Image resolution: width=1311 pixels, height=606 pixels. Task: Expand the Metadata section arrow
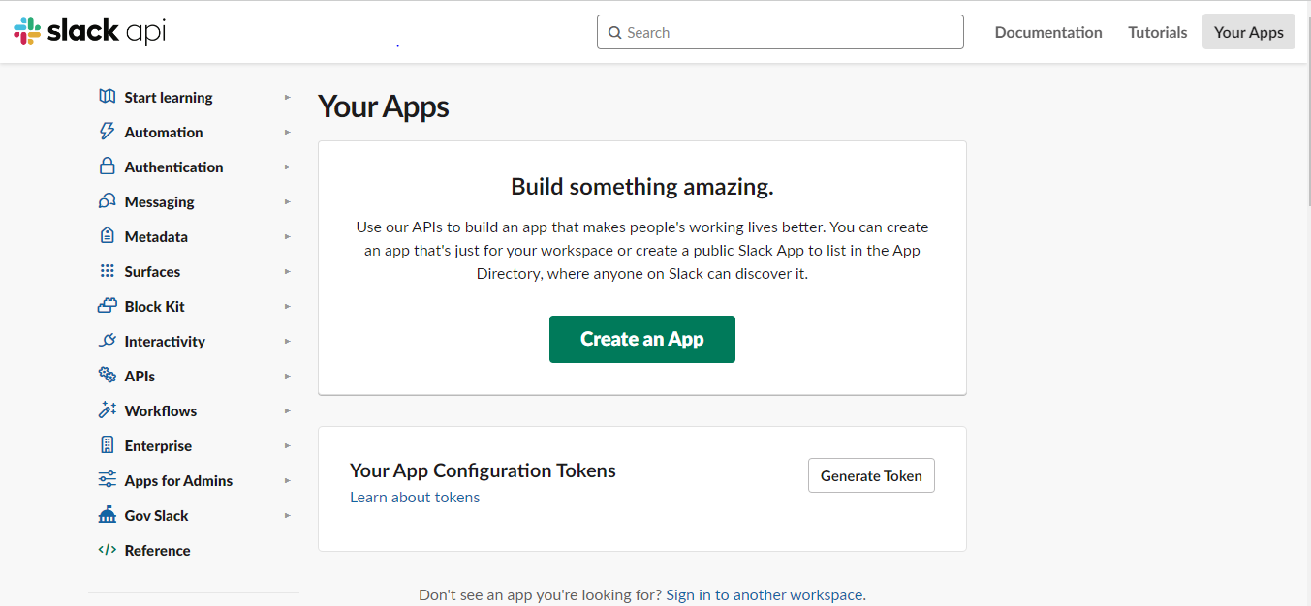click(x=288, y=236)
